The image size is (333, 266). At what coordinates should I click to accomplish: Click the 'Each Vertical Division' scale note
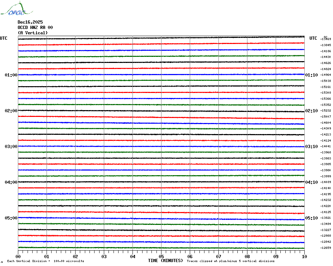pyautogui.click(x=45, y=261)
